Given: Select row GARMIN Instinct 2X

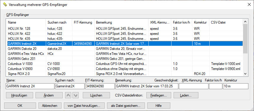Looking at the screenshot, I should 124,44.
